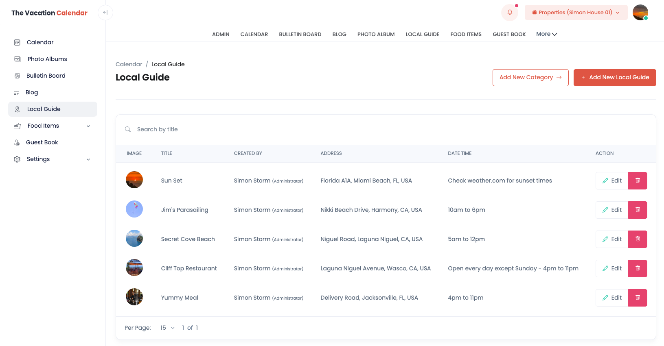Open Photo Album in top navigation
This screenshot has width=664, height=346.
376,35
